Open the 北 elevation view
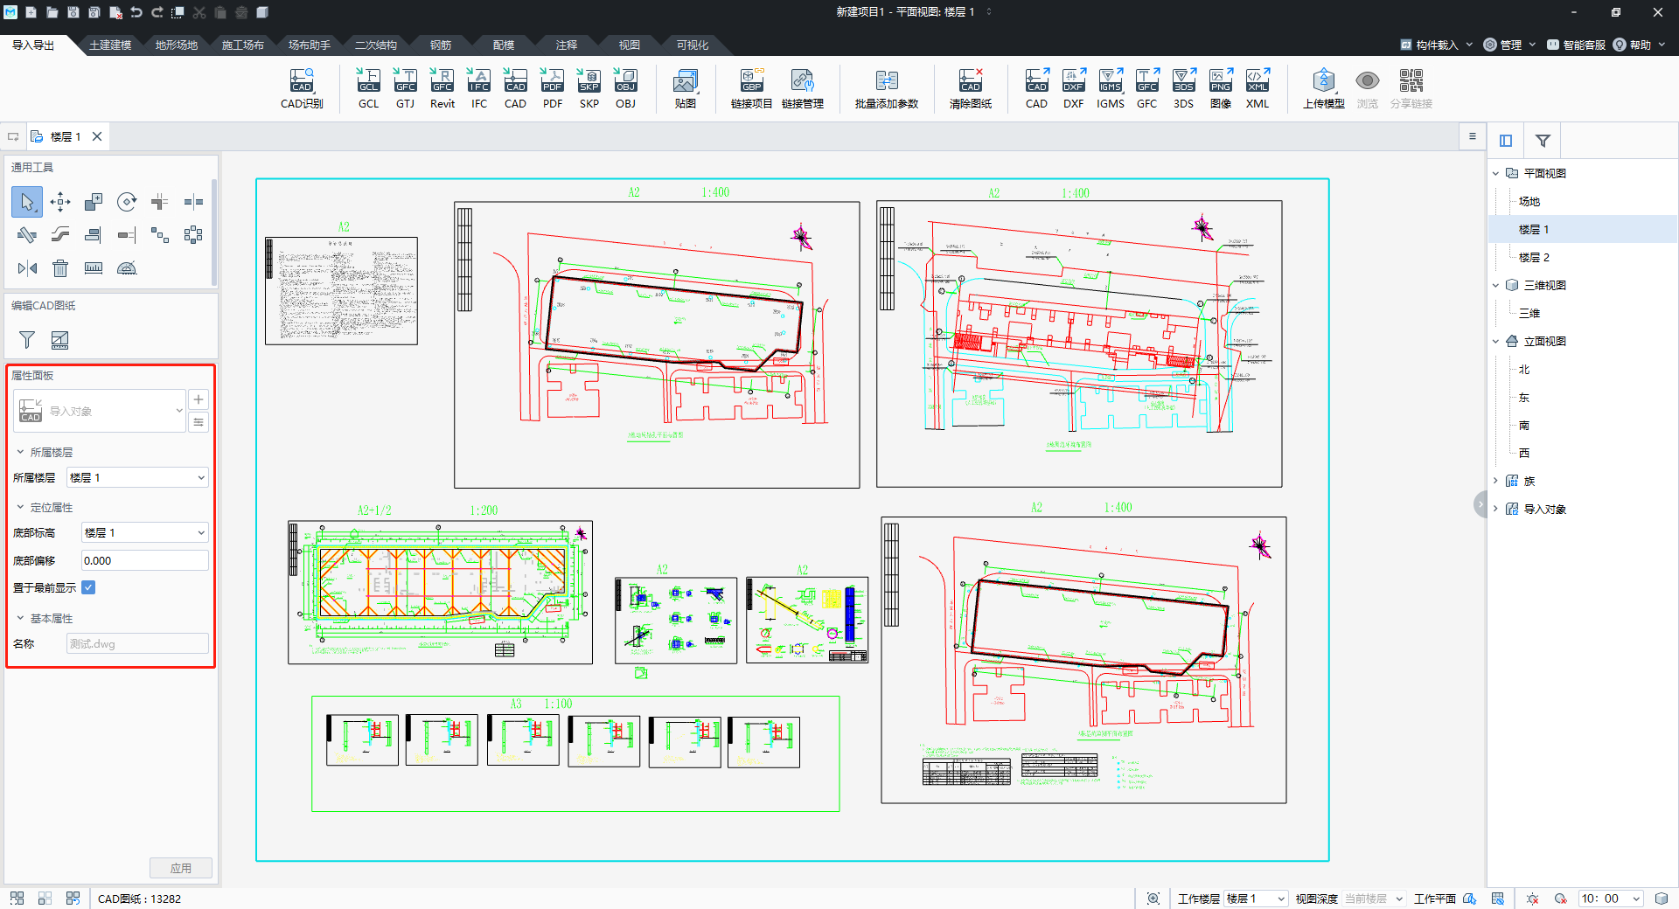 coord(1524,369)
